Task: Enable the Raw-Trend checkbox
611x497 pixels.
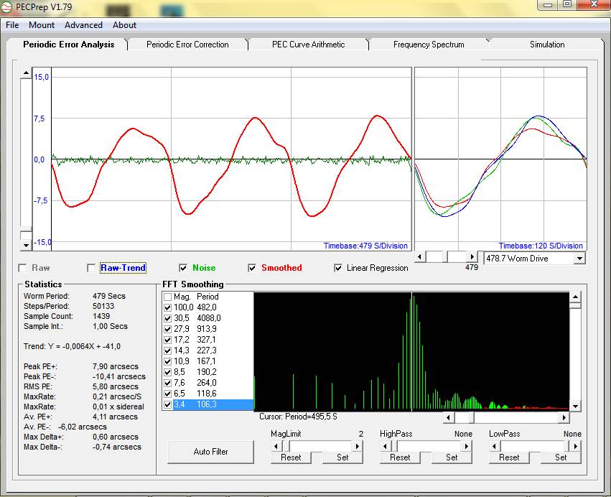Action: 91,268
